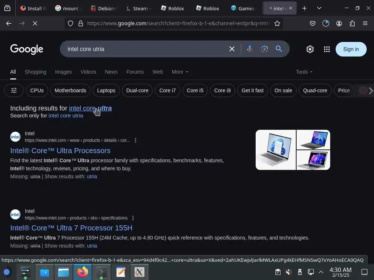This screenshot has width=374, height=280.
Task: Open Google quick settings gear
Action: coord(310,49)
